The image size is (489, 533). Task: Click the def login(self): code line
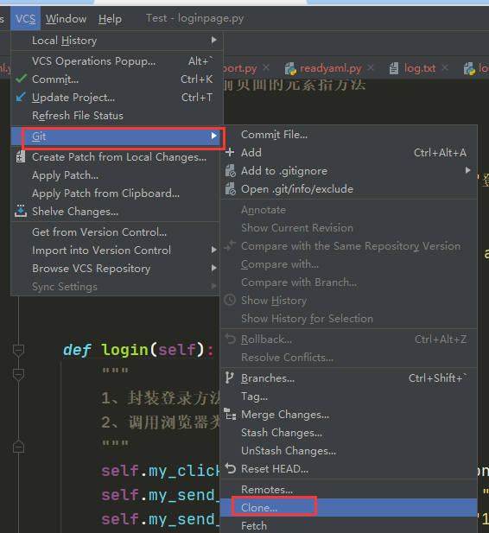coord(138,350)
